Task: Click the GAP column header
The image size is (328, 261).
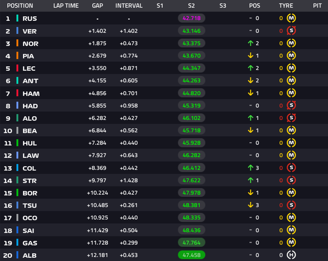Action: pos(97,5)
